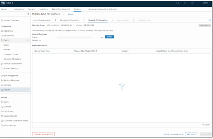The image size is (213, 139).
Task: Click the START migration button
Action: click(x=109, y=37)
